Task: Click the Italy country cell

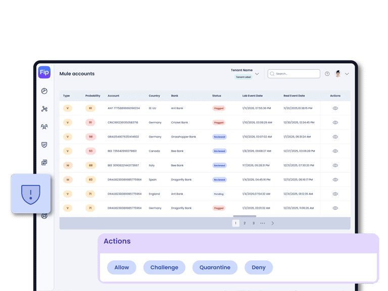Action: (x=152, y=165)
